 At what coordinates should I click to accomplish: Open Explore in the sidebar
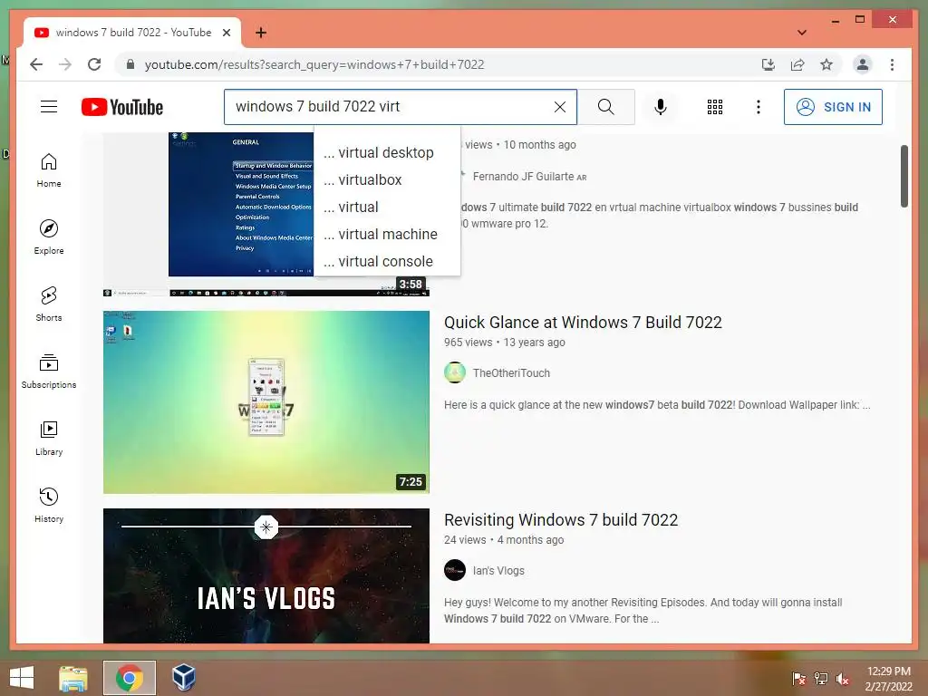coord(49,237)
